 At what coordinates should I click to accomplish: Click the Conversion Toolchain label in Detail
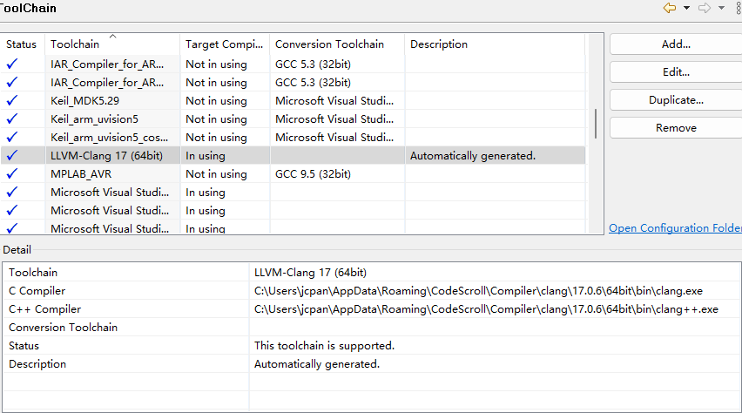[63, 328]
